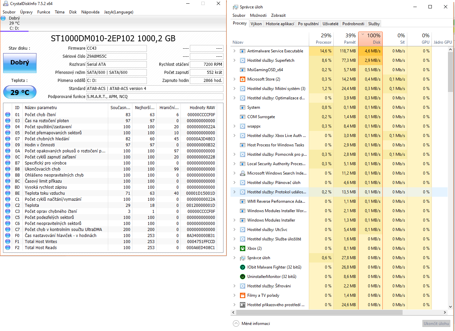455x331 pixels.
Task: Expand the wsappx process group
Action: [x=235, y=126]
